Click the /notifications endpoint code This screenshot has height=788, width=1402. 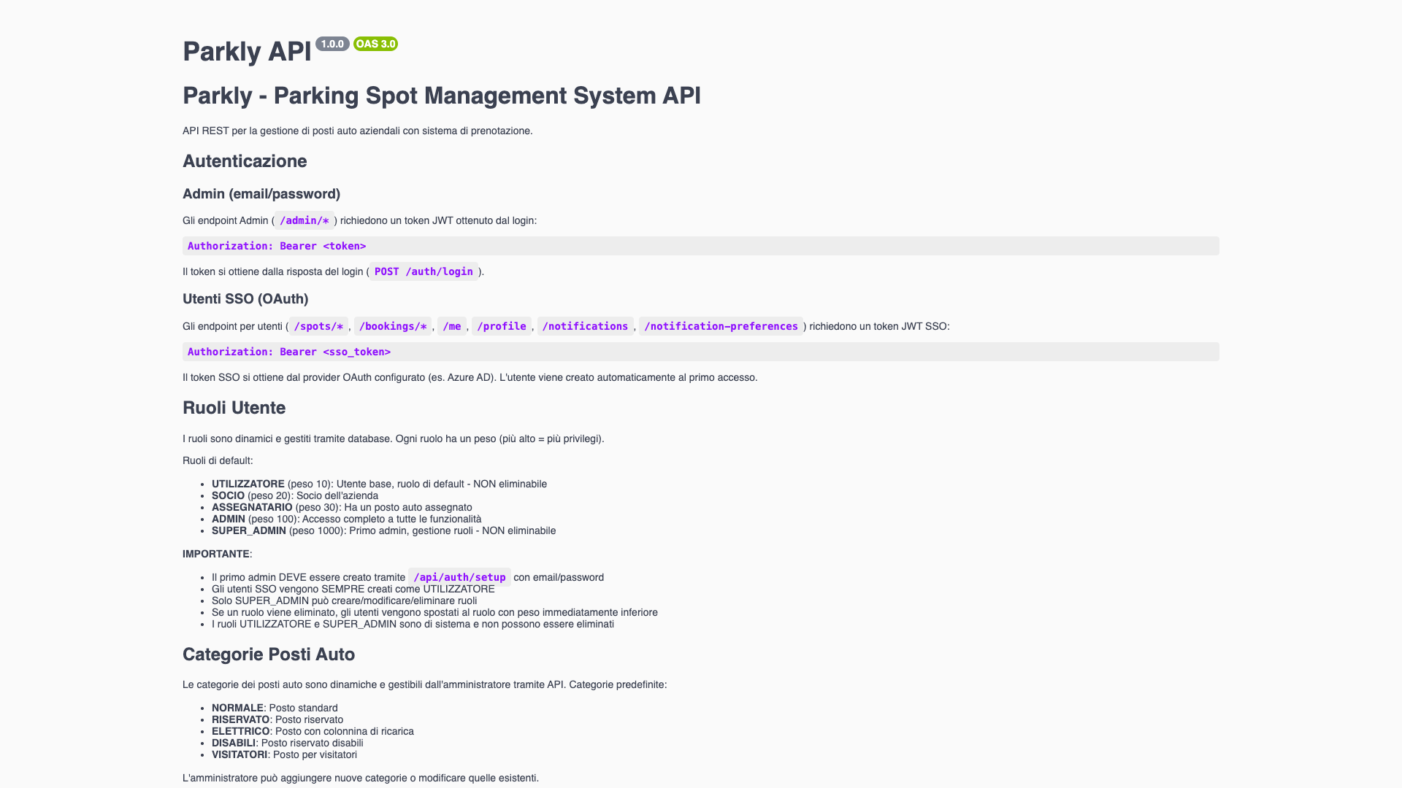[x=585, y=326]
